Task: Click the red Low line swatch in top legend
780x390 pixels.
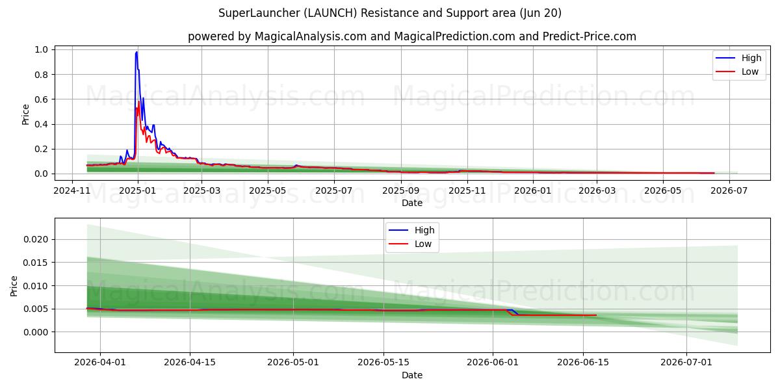Action: pos(726,72)
